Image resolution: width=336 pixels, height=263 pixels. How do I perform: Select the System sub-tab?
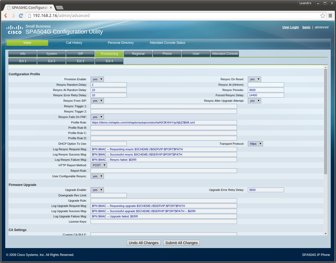coord(51,54)
